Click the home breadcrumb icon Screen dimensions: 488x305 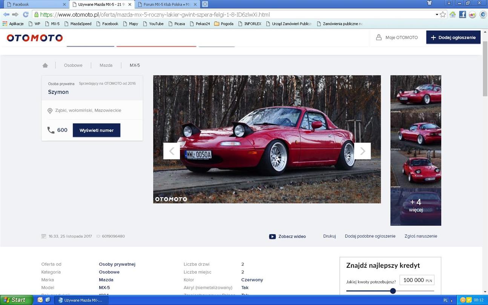click(45, 65)
